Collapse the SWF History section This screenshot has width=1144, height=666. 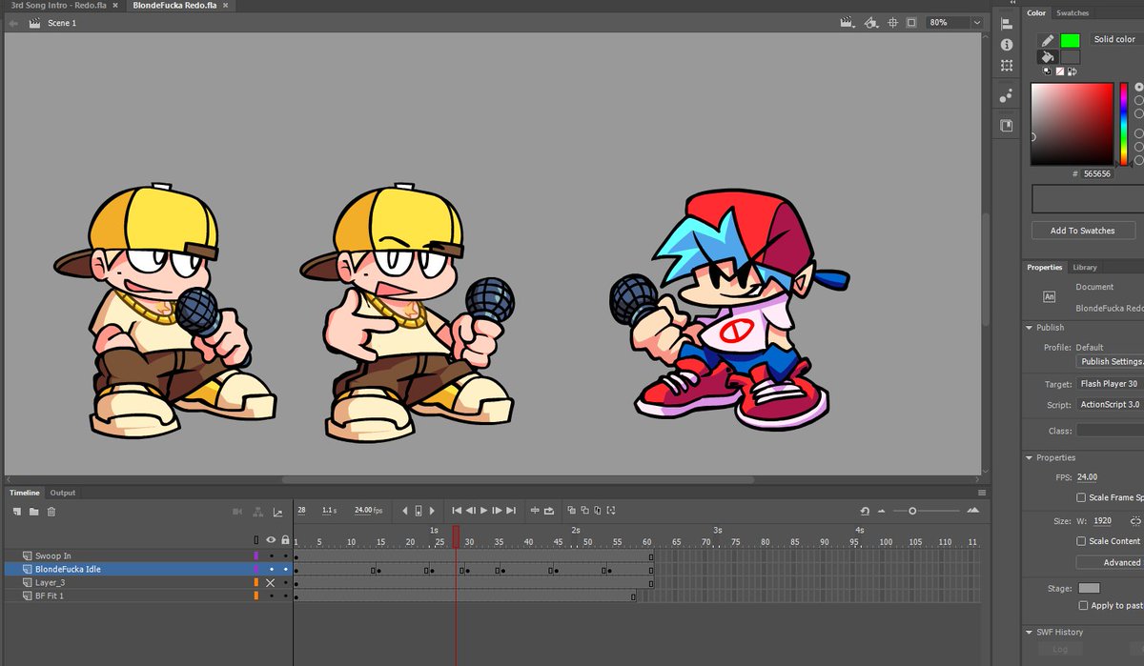coord(1029,633)
